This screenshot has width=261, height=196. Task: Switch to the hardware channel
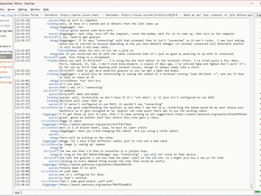pyautogui.click(x=5, y=46)
